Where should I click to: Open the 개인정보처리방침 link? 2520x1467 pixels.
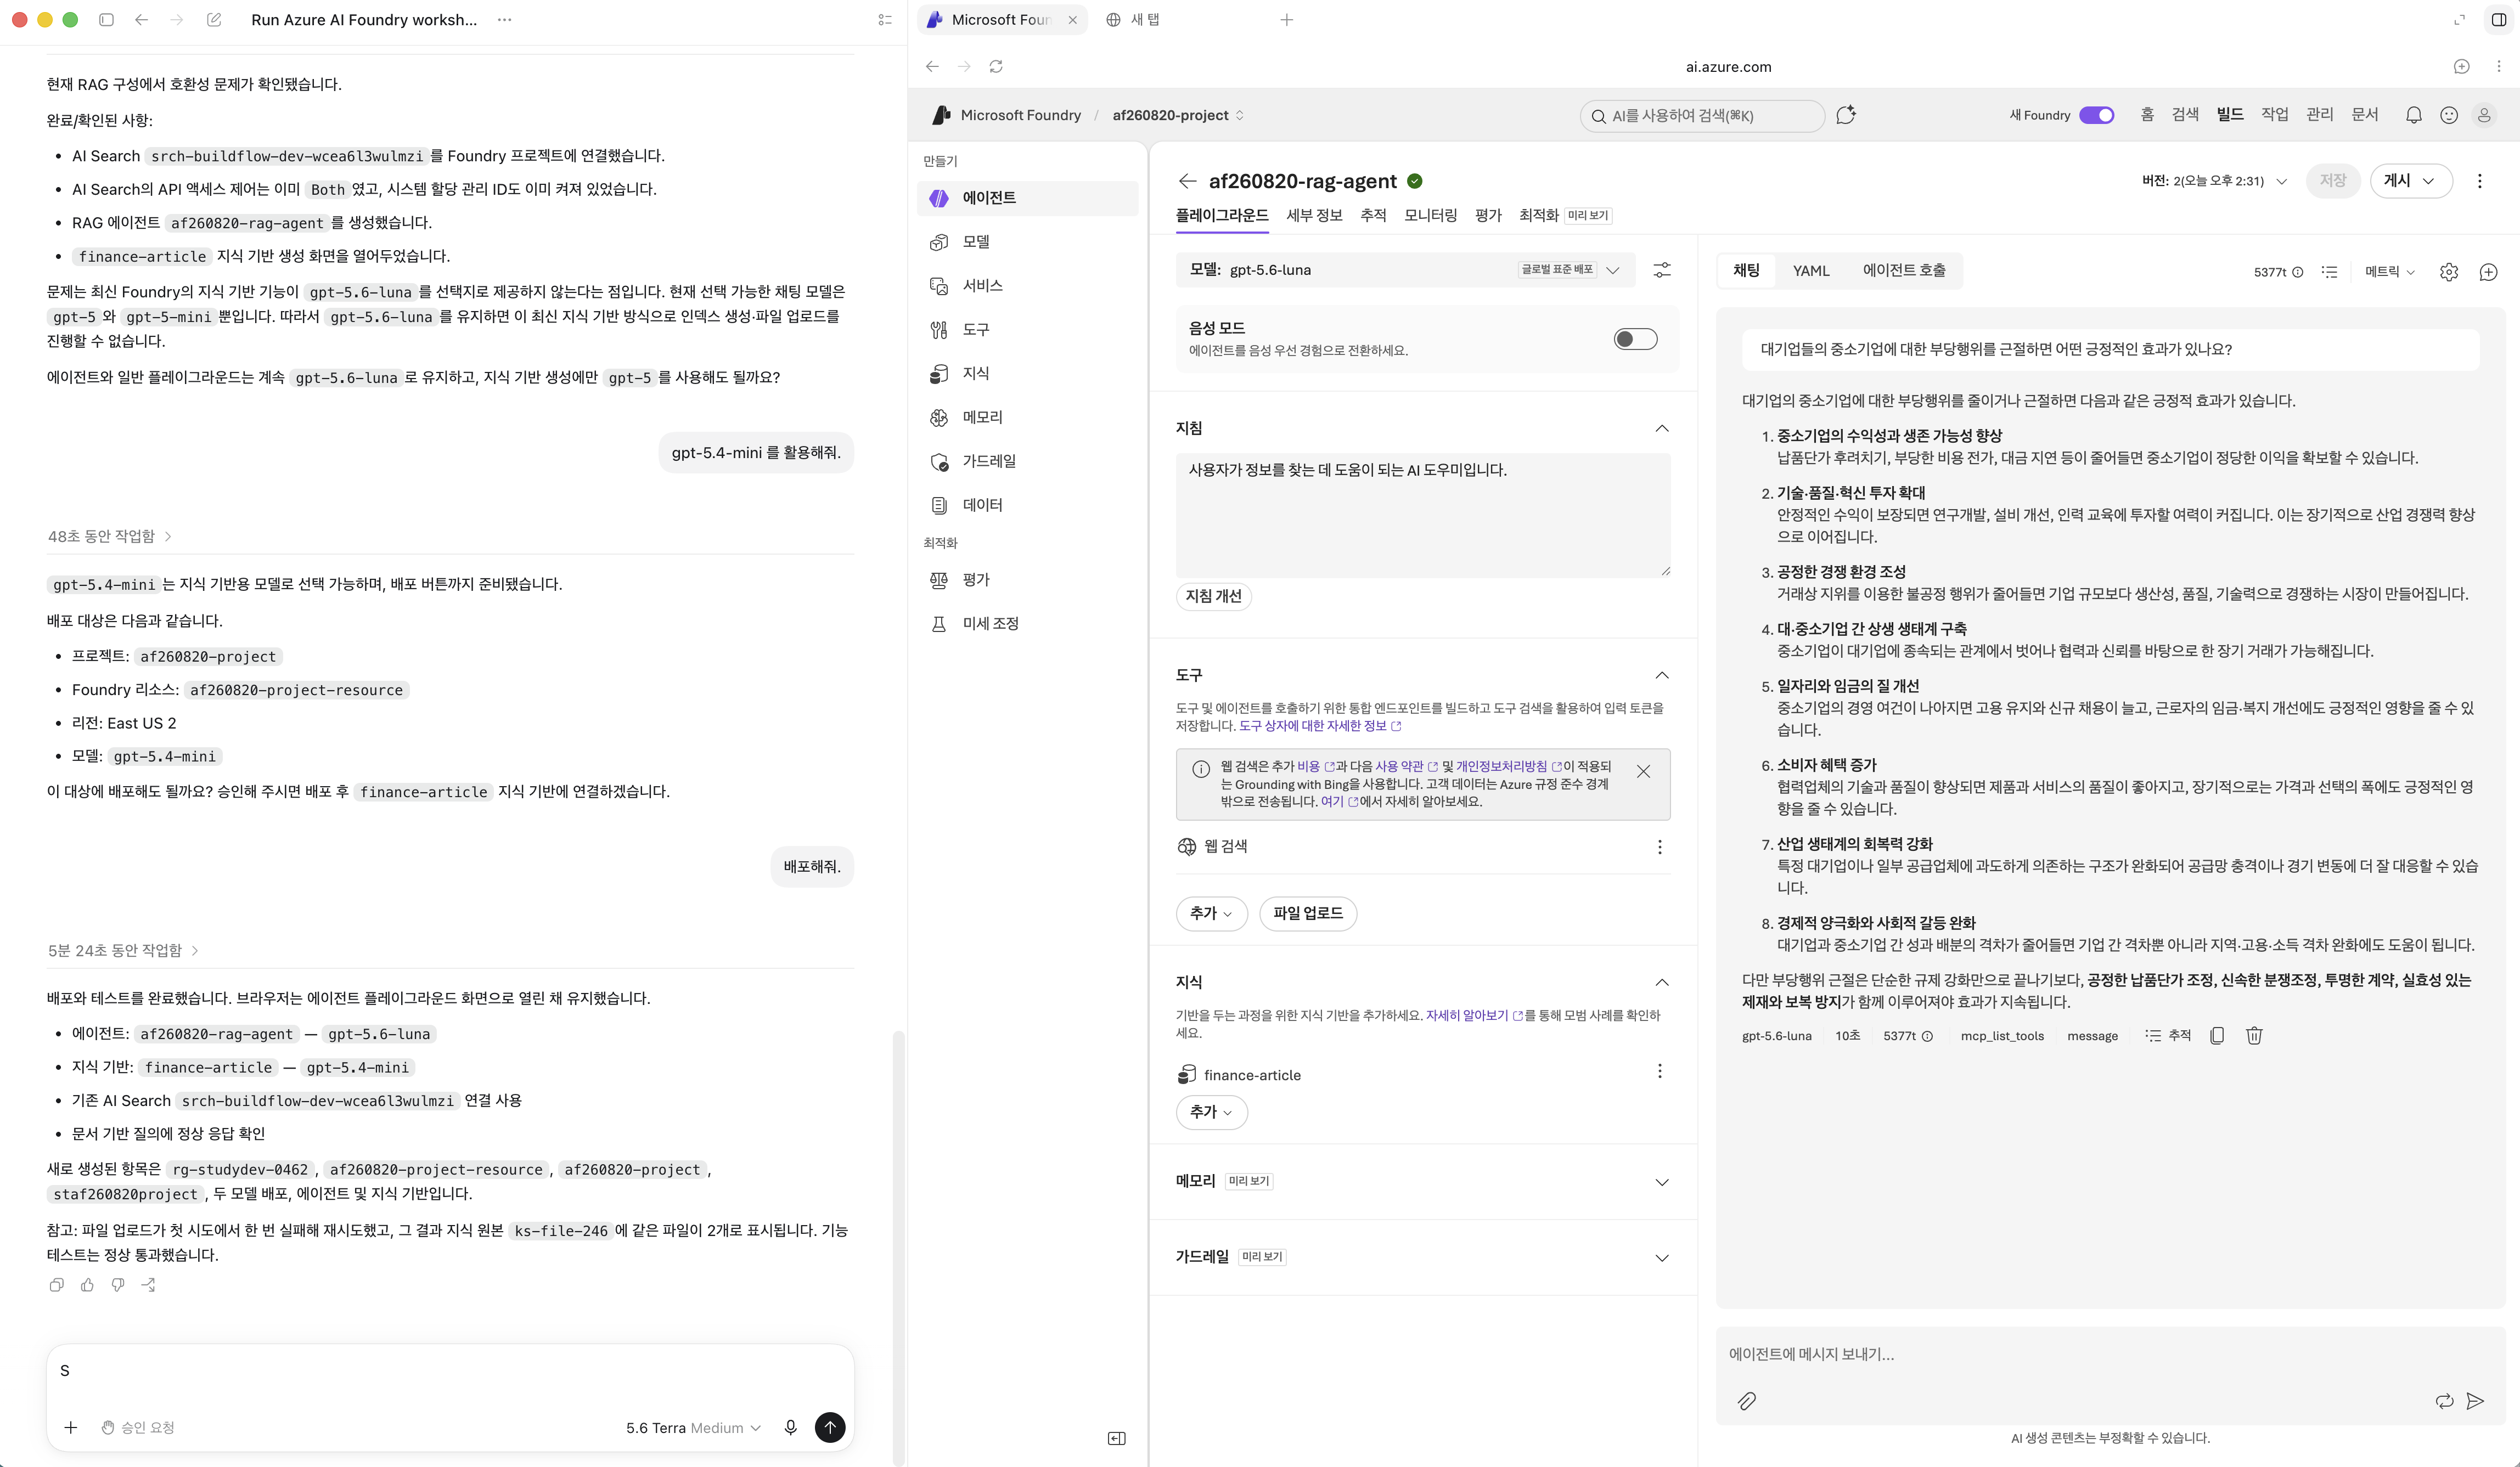point(1508,767)
